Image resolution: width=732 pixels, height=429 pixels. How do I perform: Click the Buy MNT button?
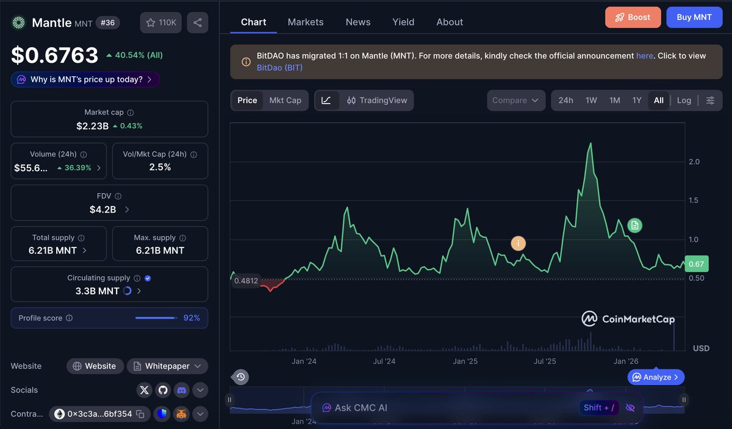coord(694,17)
